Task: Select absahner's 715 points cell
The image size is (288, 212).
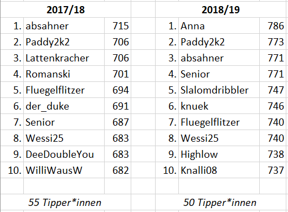Action: point(117,25)
